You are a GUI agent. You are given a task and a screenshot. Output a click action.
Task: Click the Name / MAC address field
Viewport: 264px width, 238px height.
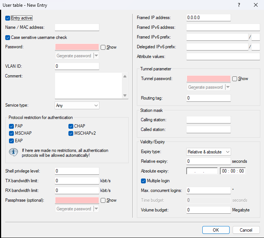click(x=77, y=27)
